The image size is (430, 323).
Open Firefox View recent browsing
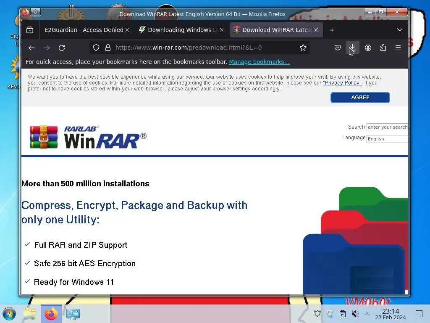point(30,30)
